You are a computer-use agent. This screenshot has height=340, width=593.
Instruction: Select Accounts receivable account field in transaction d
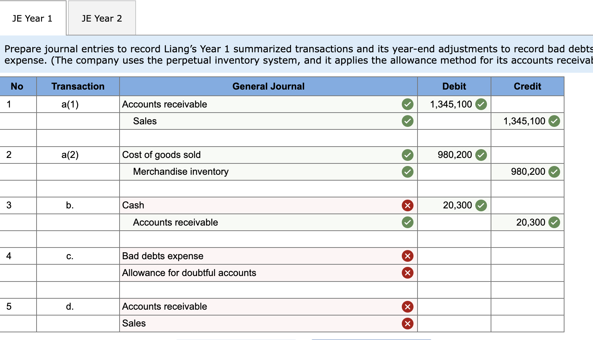click(x=268, y=306)
